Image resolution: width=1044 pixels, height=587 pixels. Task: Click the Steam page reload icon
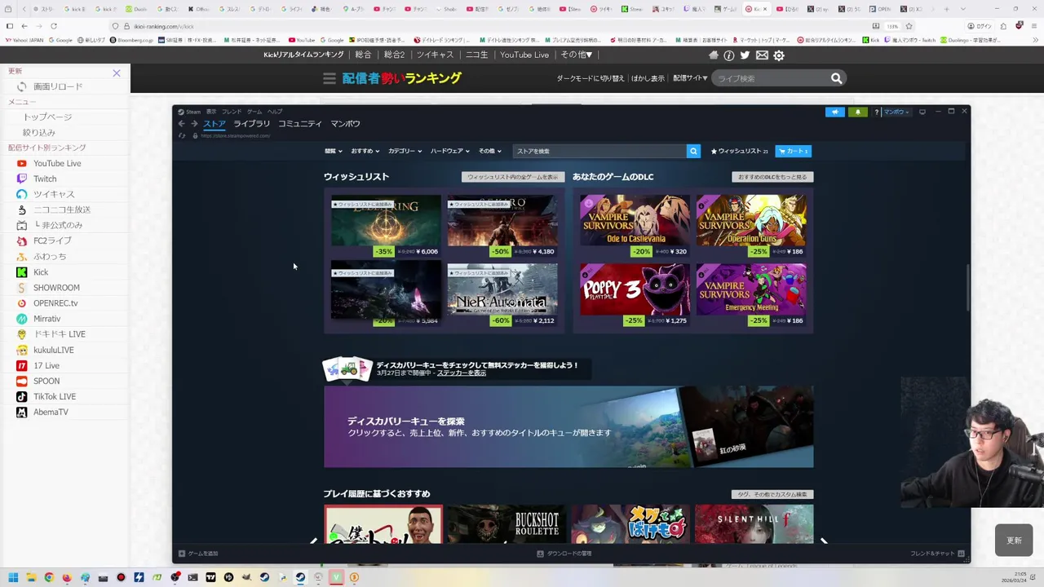[182, 135]
